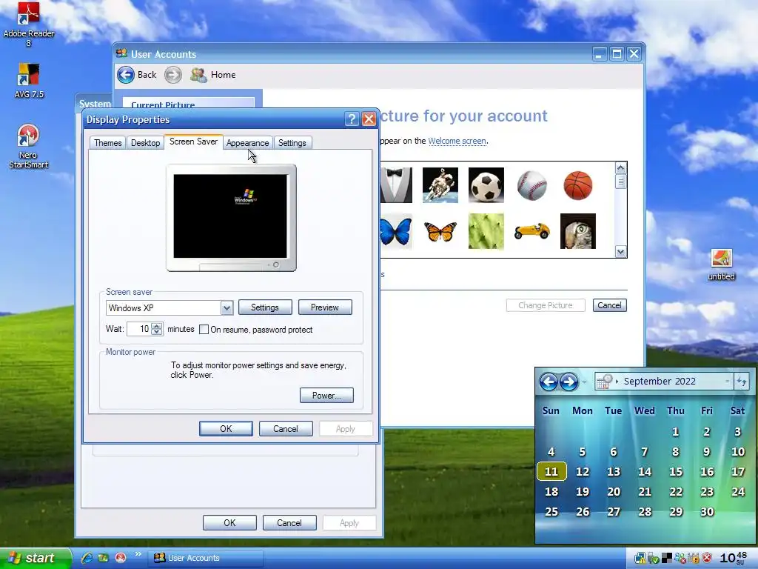Choose the soccer ball account picture
This screenshot has width=758, height=569.
click(486, 185)
